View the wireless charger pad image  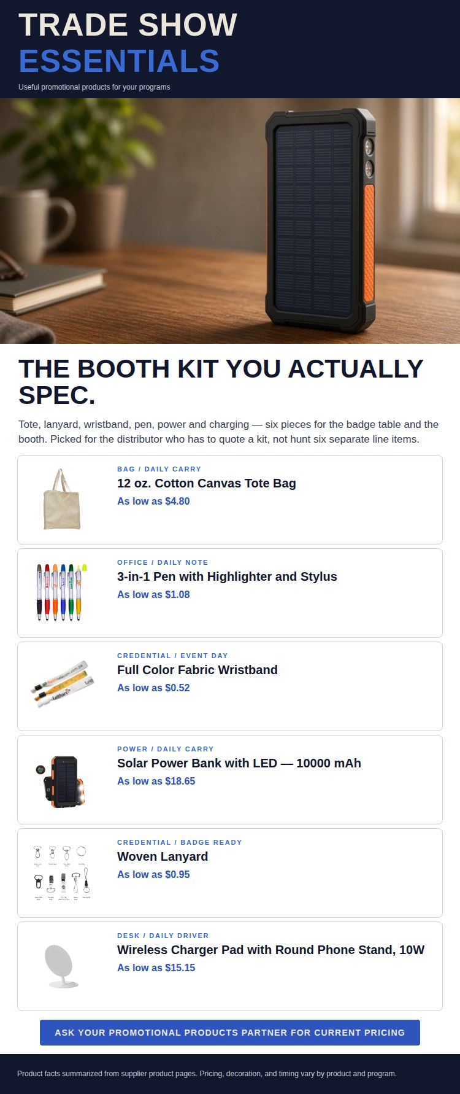pos(62,966)
